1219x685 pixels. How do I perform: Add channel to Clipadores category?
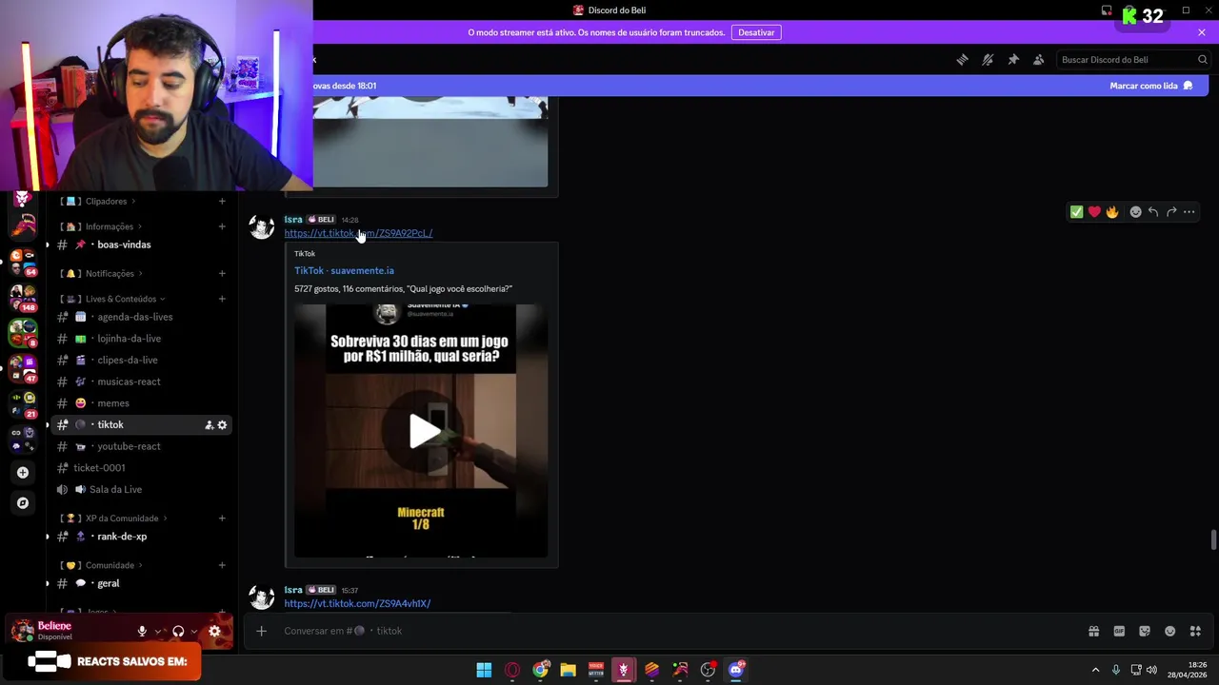(x=222, y=201)
